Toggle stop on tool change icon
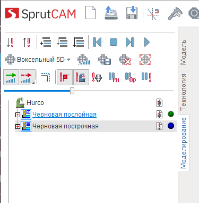 (x=97, y=77)
